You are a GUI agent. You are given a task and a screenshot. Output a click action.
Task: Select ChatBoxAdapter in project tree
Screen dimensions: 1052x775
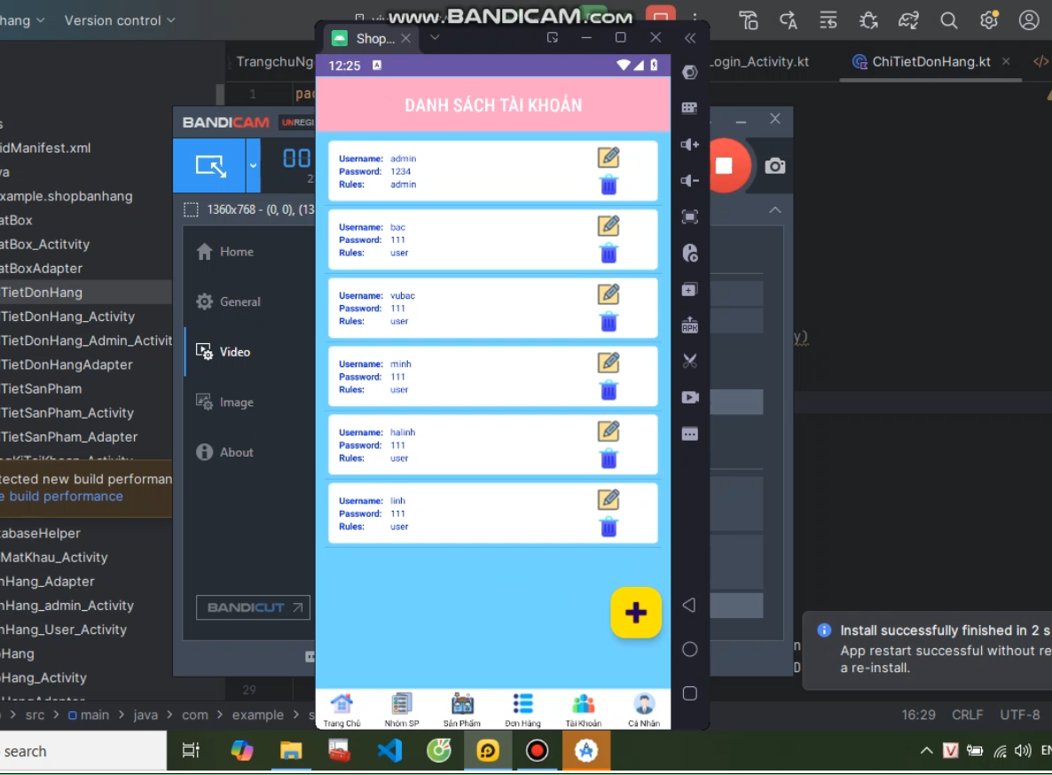[42, 268]
